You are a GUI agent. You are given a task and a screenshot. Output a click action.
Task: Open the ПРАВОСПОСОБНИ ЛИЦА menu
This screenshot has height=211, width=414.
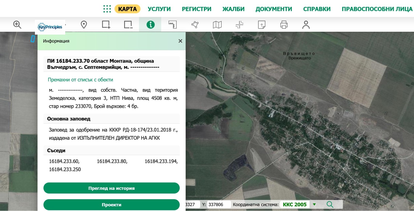pos(377,9)
